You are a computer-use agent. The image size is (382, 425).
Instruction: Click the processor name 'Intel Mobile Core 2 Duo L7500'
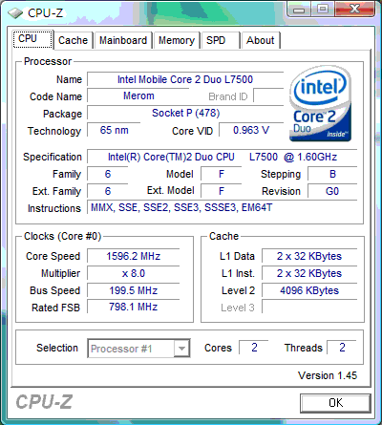point(185,79)
